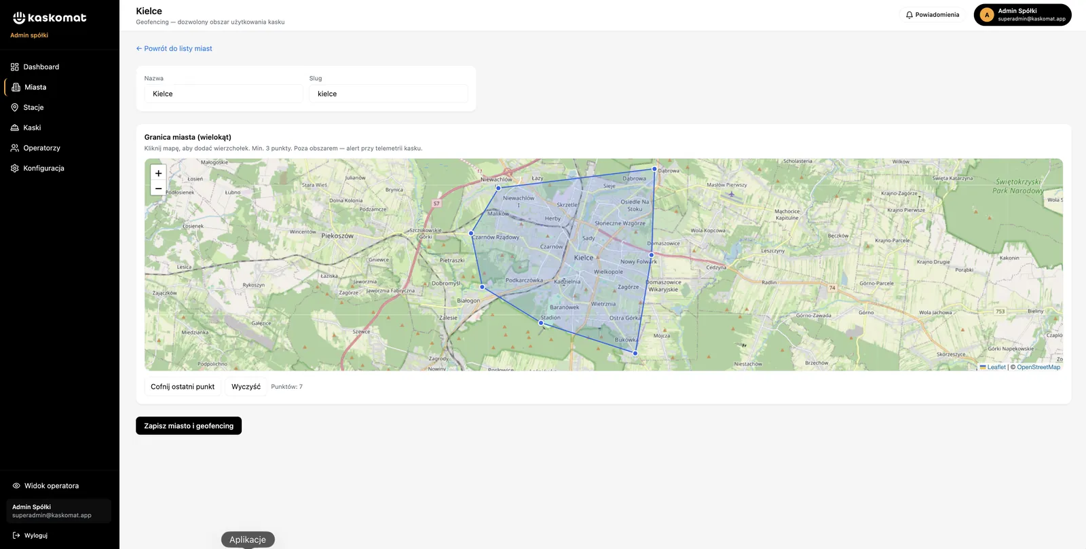Select polygon vertex near Czarnów Rządowy
Screen dimensions: 1086x549
(471, 233)
